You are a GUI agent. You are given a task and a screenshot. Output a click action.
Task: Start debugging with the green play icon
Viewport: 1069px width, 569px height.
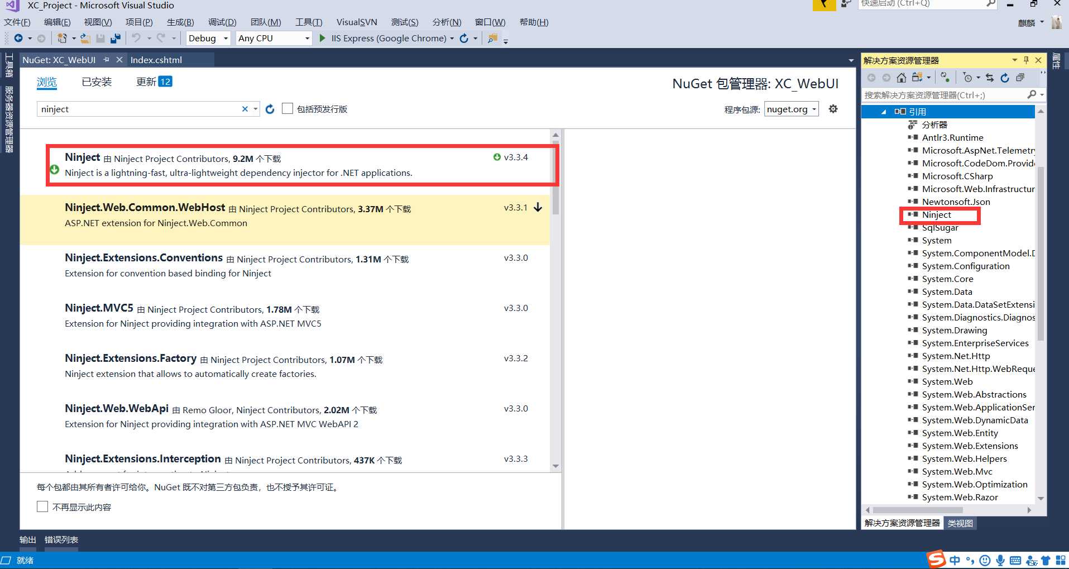[x=322, y=38]
